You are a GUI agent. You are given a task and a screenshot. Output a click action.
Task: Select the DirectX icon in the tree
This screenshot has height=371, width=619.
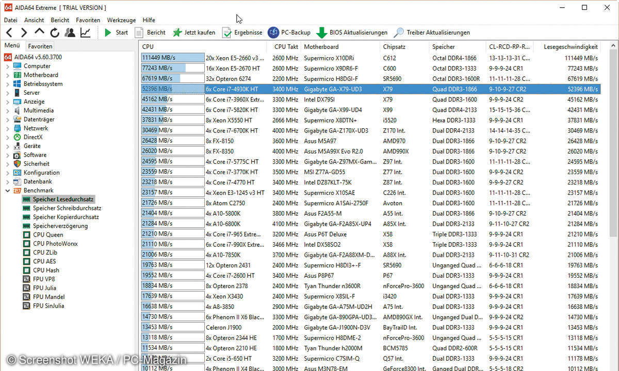[x=17, y=137]
